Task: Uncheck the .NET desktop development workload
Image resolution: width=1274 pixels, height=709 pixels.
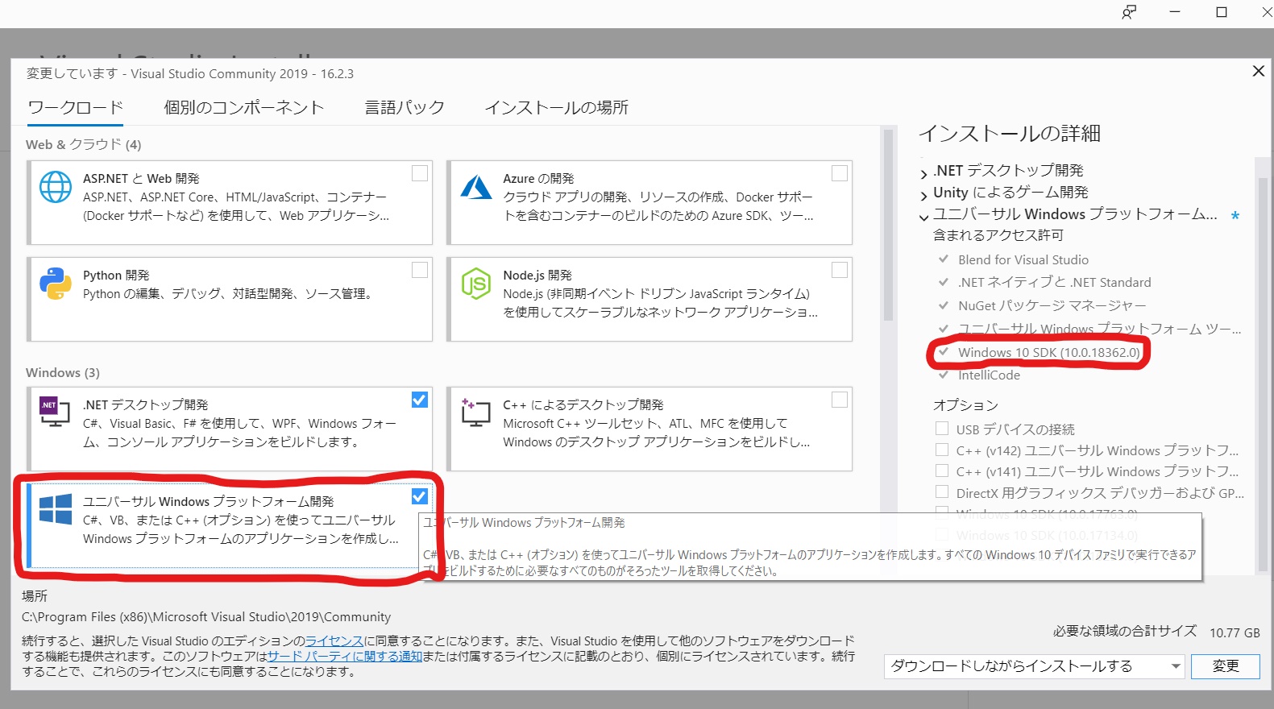Action: pos(420,400)
